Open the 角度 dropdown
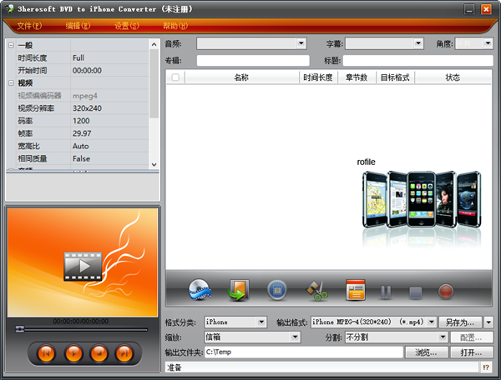501x380 pixels. (488, 43)
